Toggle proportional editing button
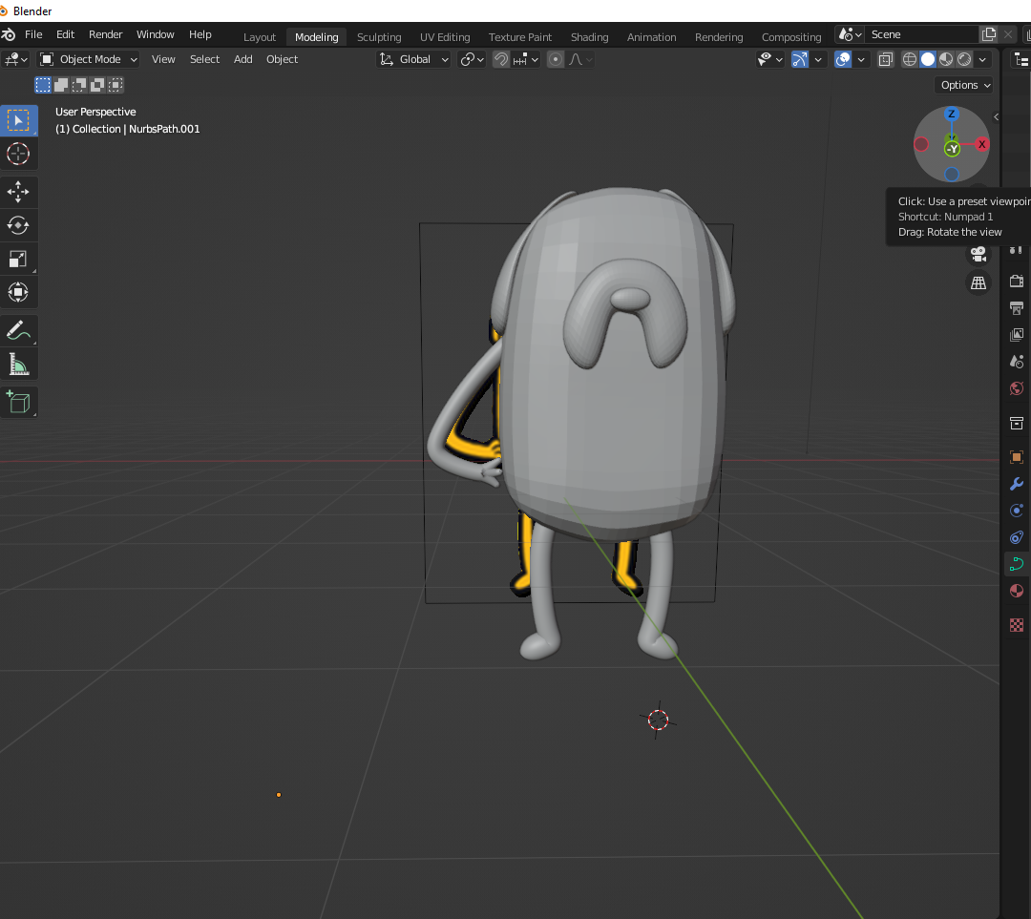Screen dimensions: 1031x919 [556, 59]
